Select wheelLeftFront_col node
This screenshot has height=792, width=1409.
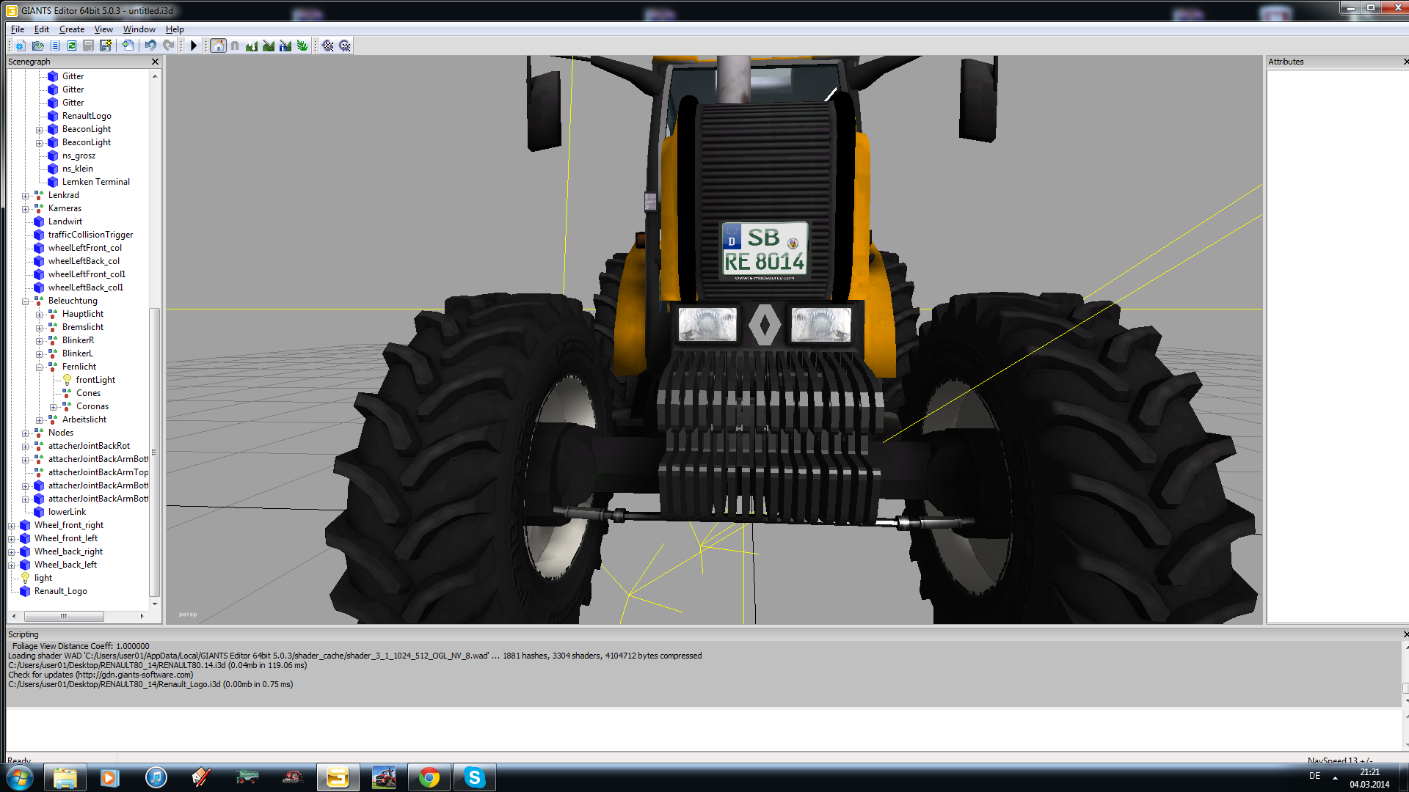pyautogui.click(x=85, y=248)
